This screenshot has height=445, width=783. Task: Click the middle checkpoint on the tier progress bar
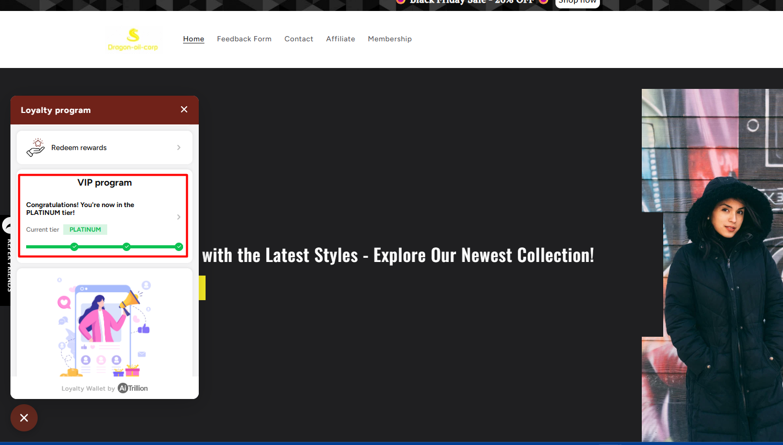(127, 247)
